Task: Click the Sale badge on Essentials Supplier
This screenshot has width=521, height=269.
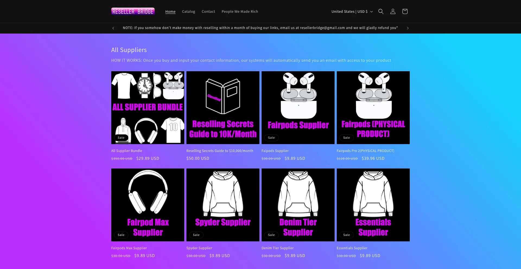Action: [x=346, y=235]
